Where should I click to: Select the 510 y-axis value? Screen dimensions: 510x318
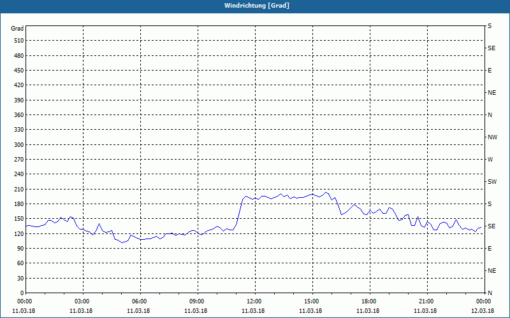pos(19,41)
